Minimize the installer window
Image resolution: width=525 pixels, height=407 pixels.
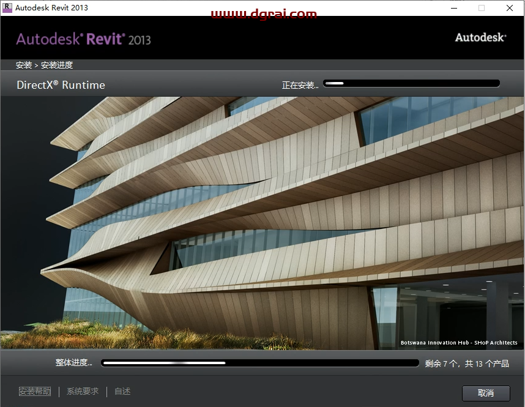point(453,8)
